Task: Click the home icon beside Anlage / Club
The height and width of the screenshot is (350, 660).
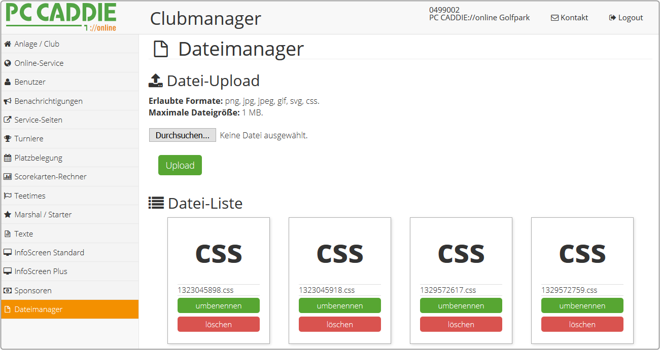Action: 8,44
